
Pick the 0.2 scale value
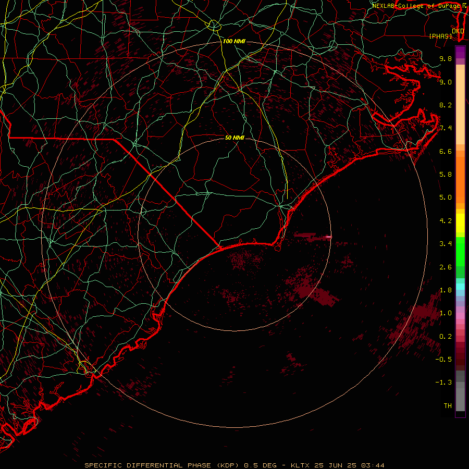(x=446, y=337)
